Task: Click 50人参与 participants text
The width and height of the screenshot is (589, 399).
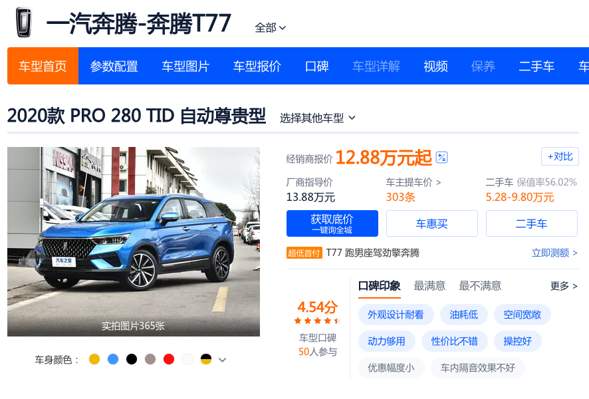Action: 318,352
